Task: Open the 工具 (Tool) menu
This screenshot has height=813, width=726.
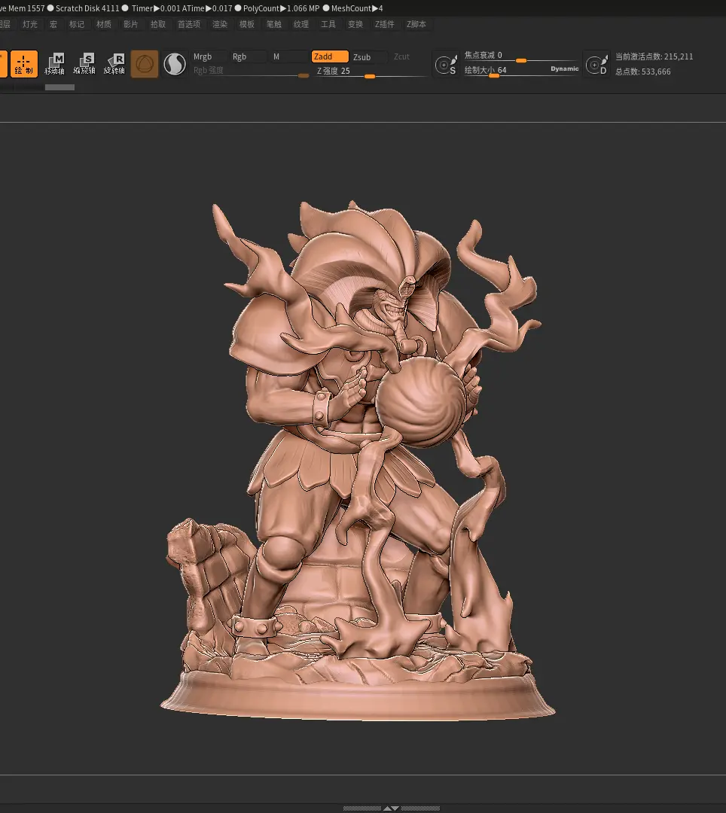Action: point(328,24)
